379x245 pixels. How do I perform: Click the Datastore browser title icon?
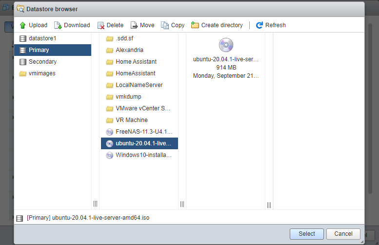(20, 9)
